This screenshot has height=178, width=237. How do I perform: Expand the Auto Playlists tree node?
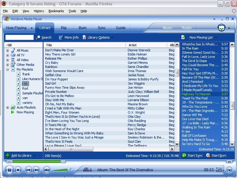coord(8,107)
